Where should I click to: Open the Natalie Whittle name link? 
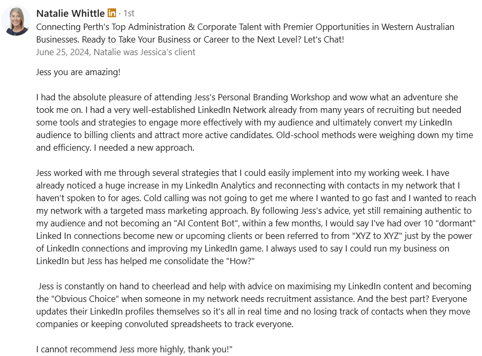[x=70, y=13]
